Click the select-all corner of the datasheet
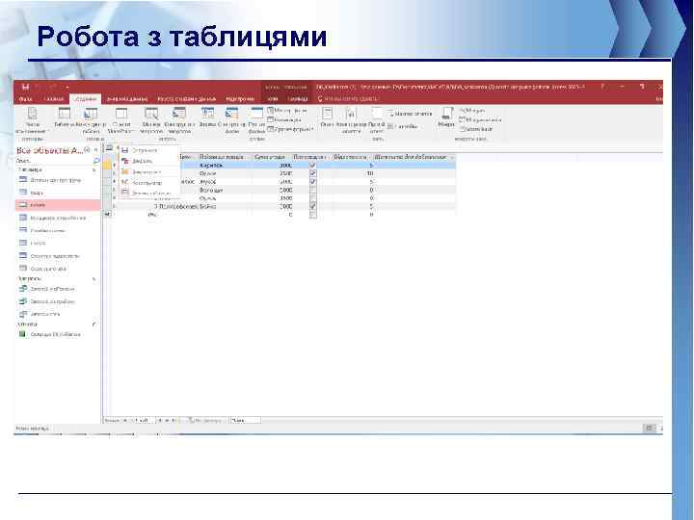Screen dimensions: 694x520 click(x=107, y=157)
